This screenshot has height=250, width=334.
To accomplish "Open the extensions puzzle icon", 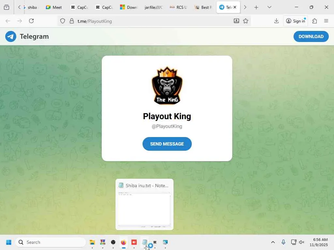I will coord(315,21).
